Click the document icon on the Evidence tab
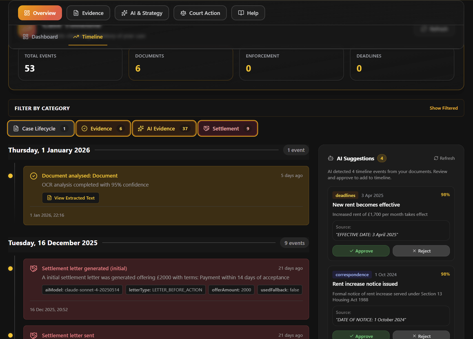The height and width of the screenshot is (339, 473). [x=76, y=13]
